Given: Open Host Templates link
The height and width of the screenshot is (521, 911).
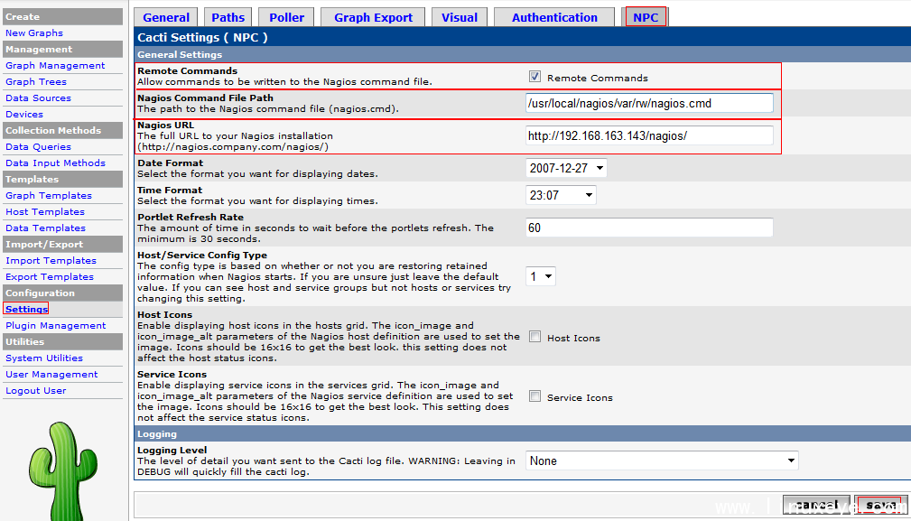Looking at the screenshot, I should tap(45, 212).
